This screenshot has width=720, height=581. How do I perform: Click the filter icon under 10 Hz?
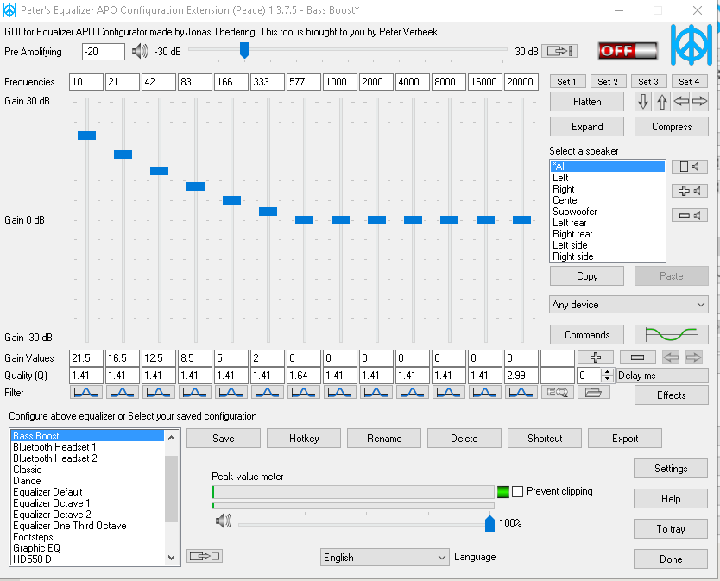(85, 392)
